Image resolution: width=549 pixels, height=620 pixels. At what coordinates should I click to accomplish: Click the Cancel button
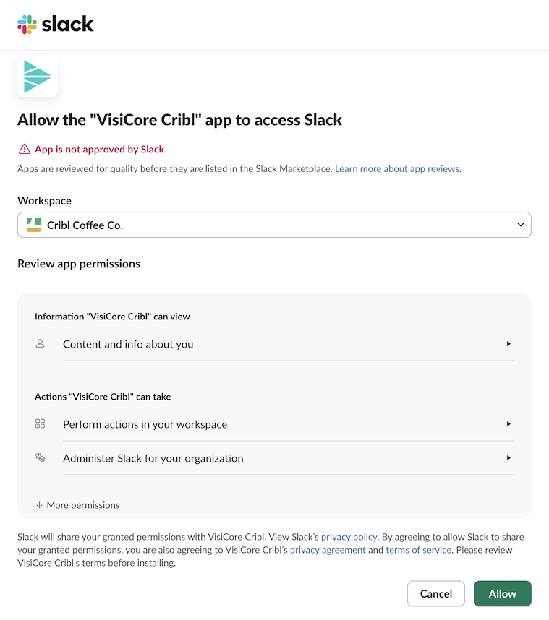coord(435,593)
